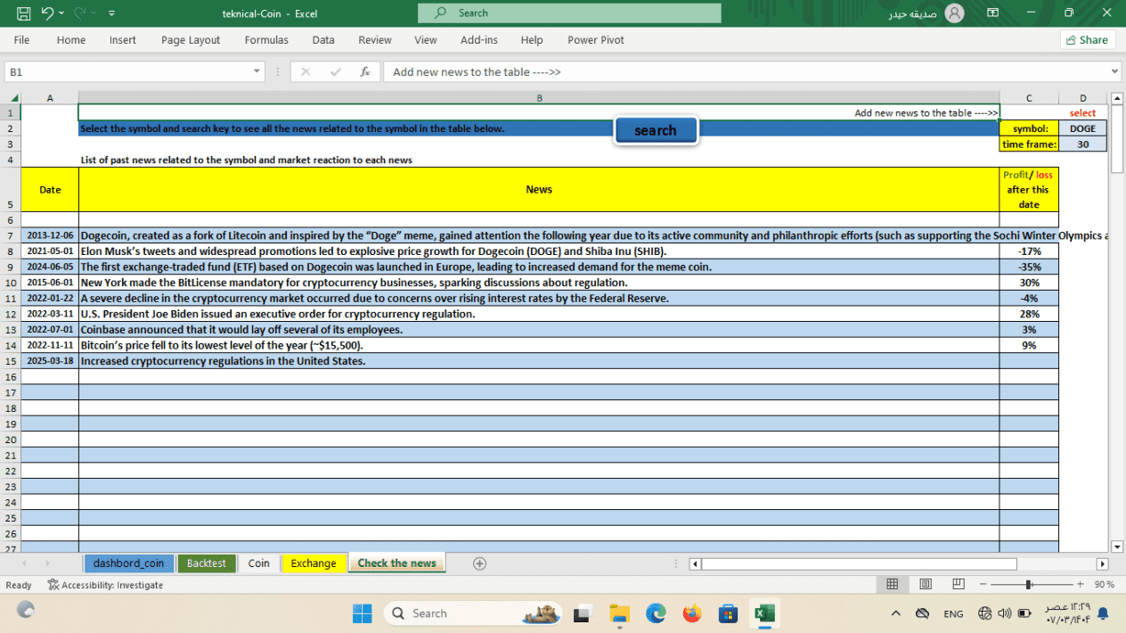The height and width of the screenshot is (633, 1126).
Task: Click the blue search button
Action: 656,130
